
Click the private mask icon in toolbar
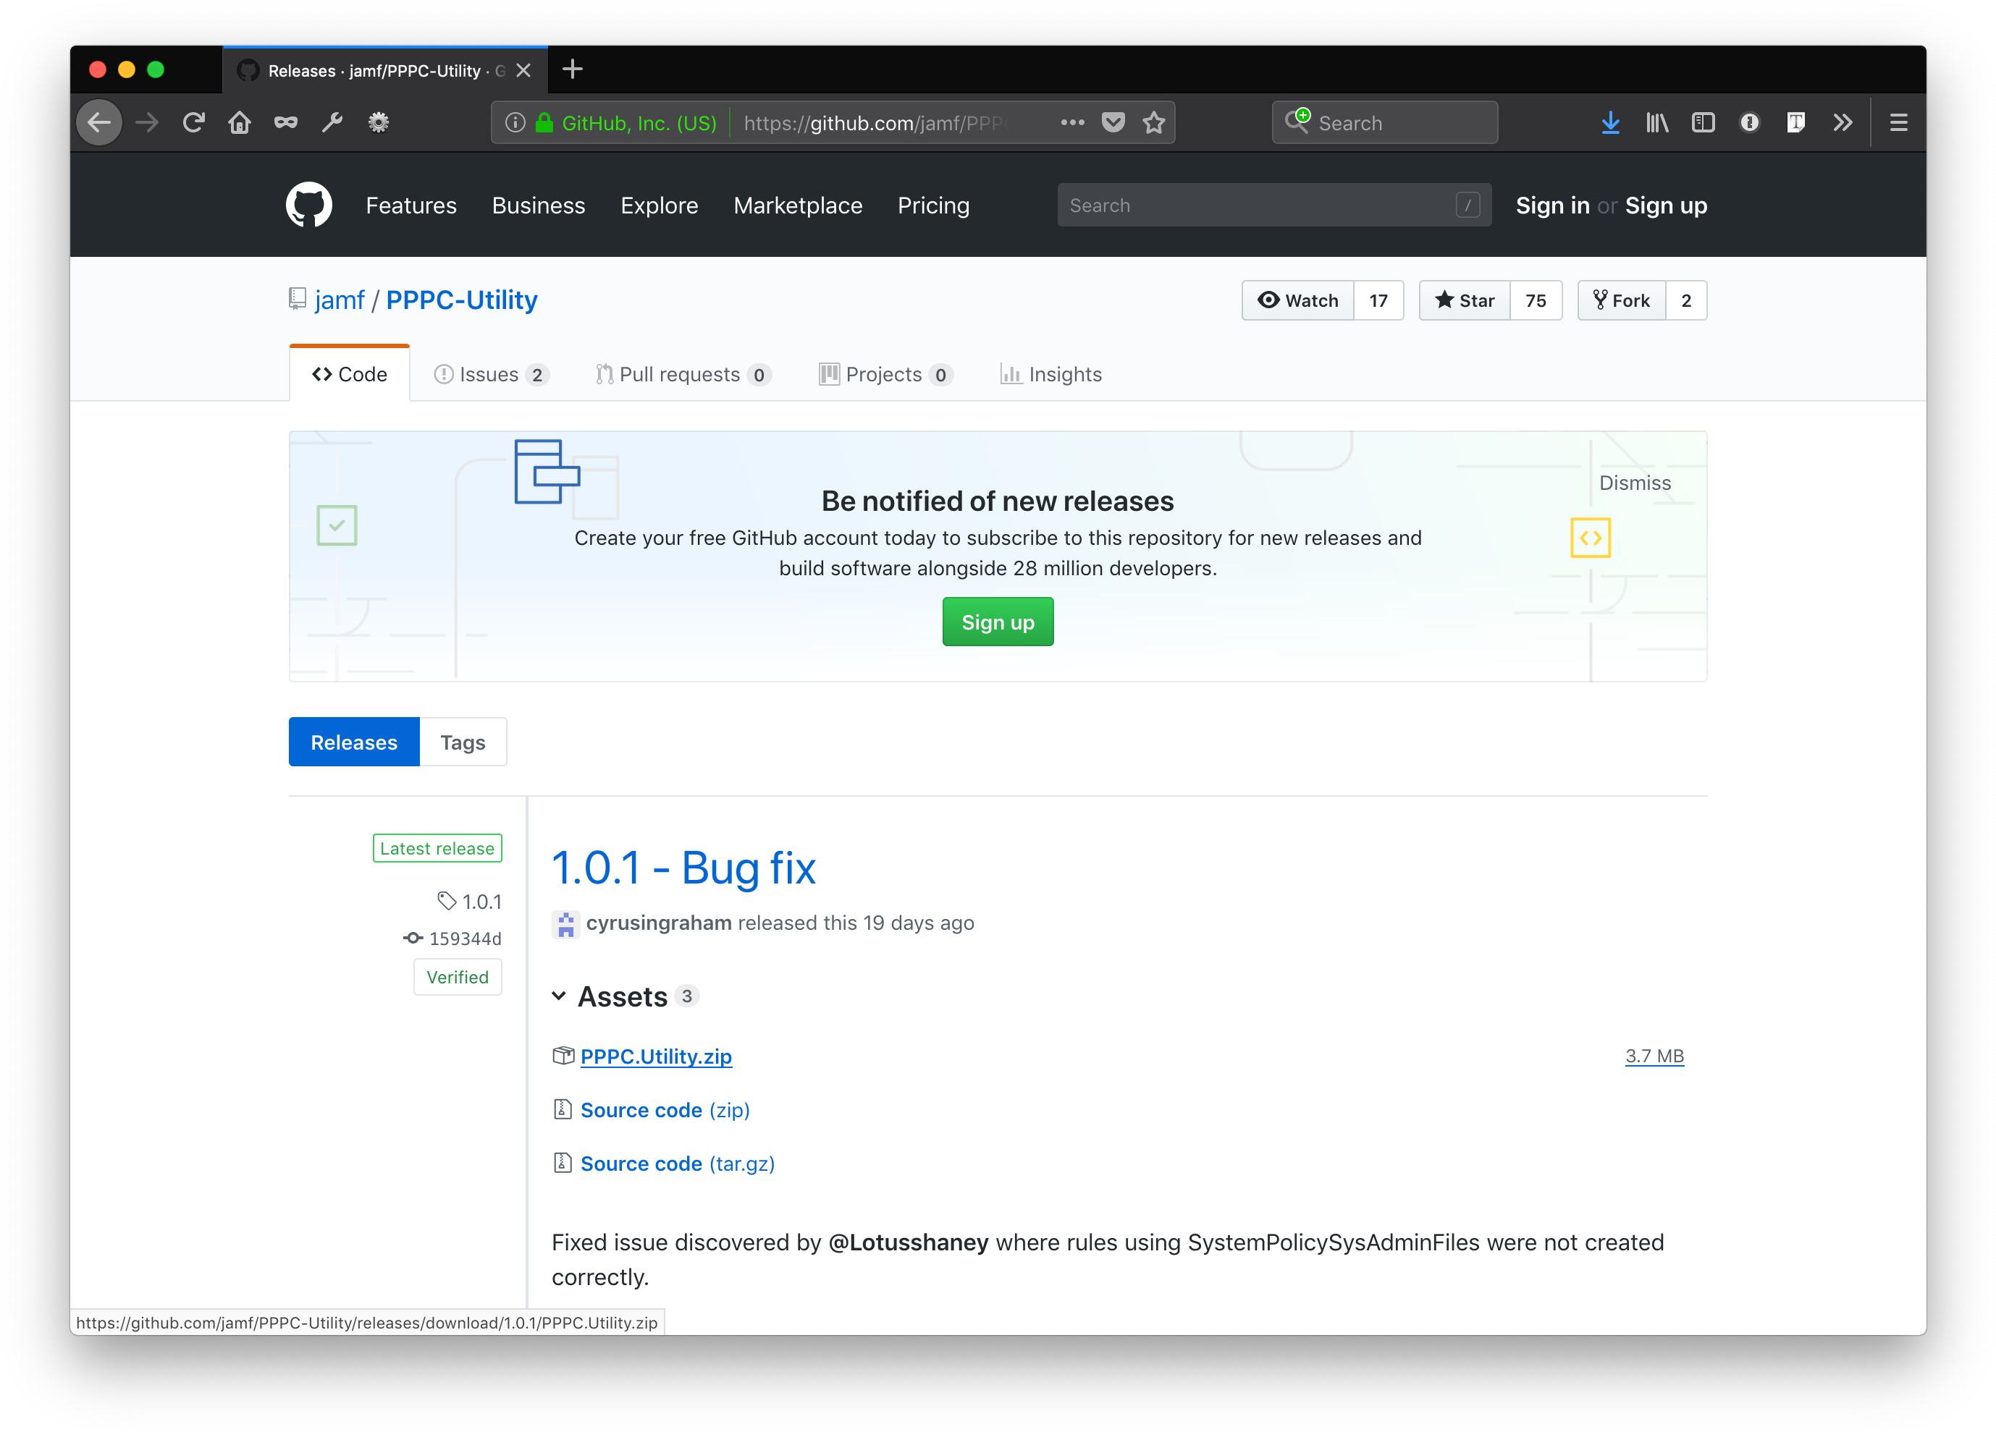coord(285,122)
